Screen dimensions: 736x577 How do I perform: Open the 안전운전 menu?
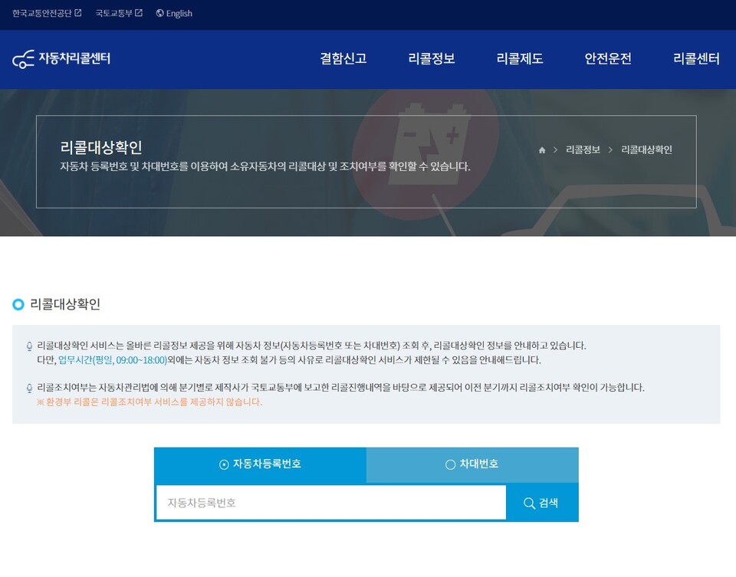[x=608, y=59]
